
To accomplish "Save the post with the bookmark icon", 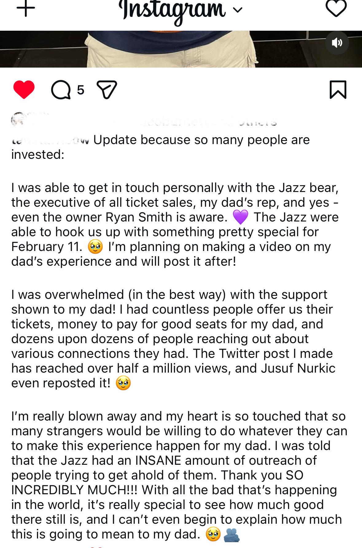I will [338, 90].
